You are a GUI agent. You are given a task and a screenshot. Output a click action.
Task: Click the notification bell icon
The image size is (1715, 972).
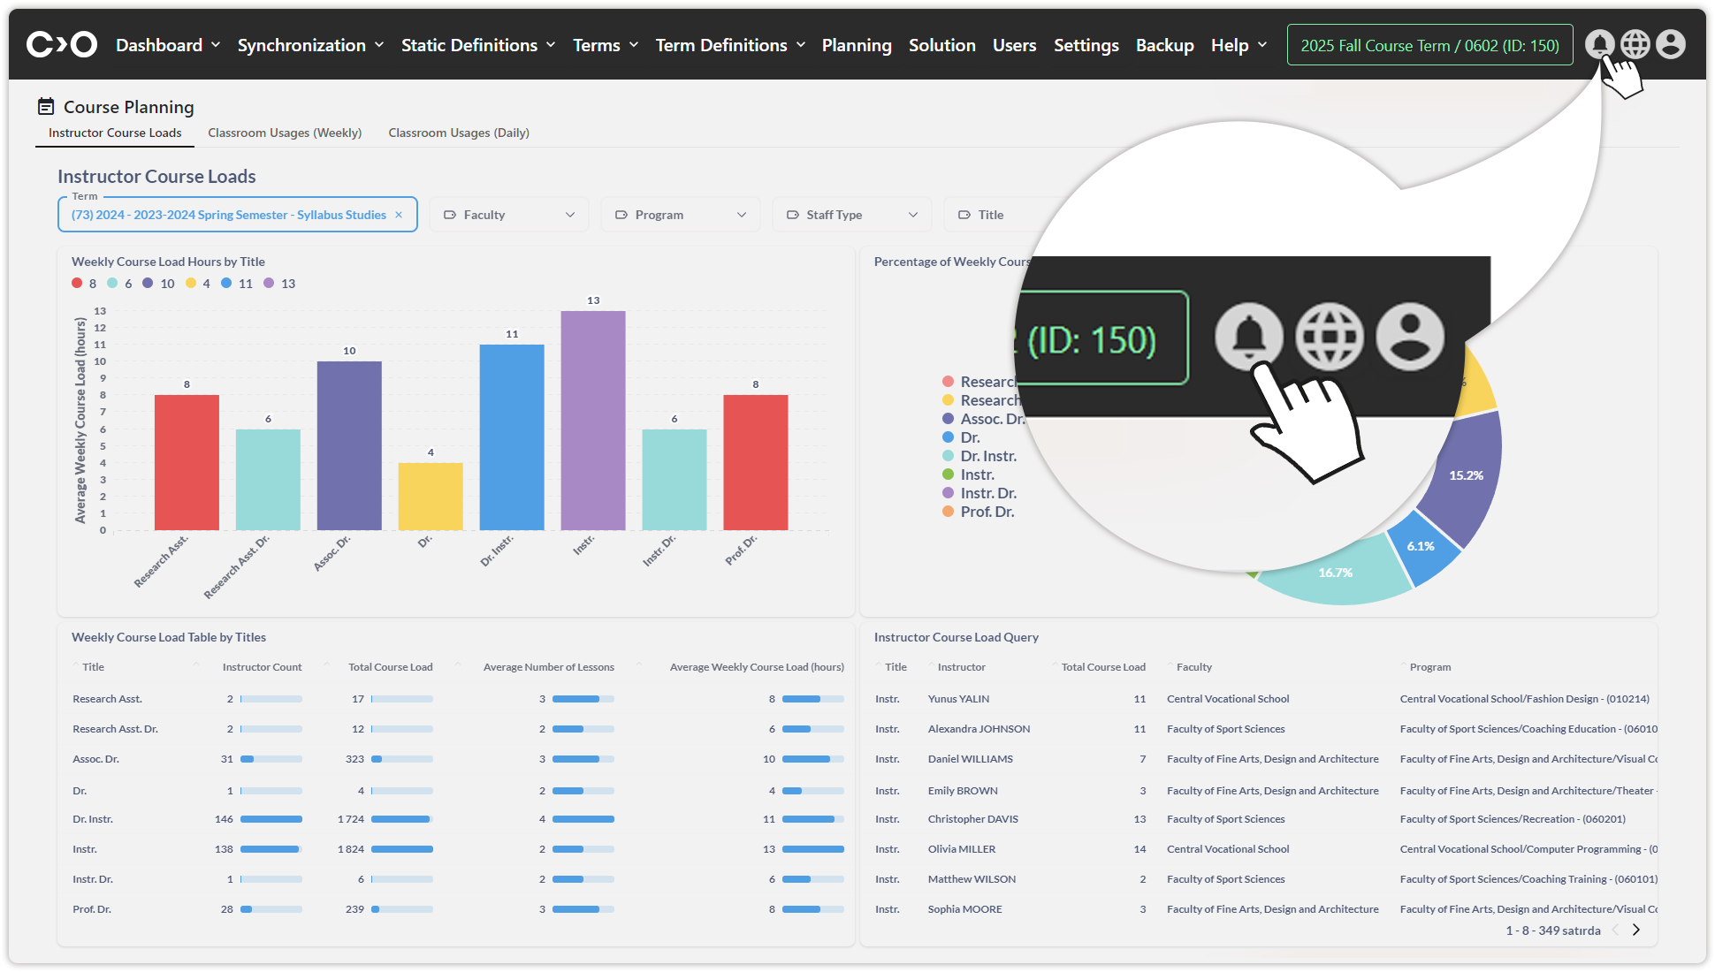(1599, 44)
